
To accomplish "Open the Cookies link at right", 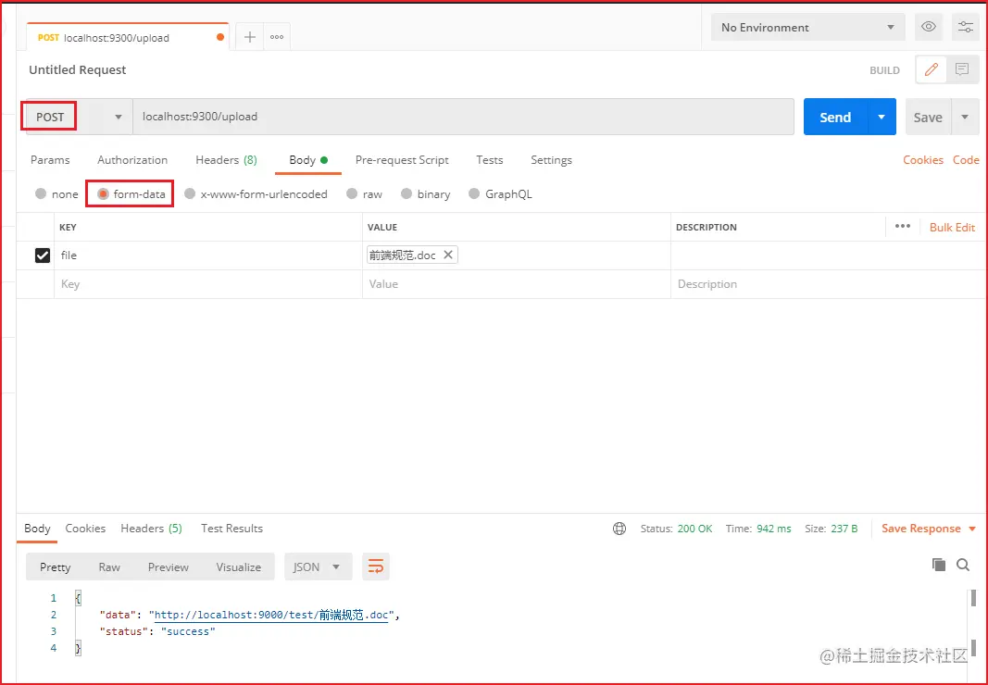I will tap(923, 160).
